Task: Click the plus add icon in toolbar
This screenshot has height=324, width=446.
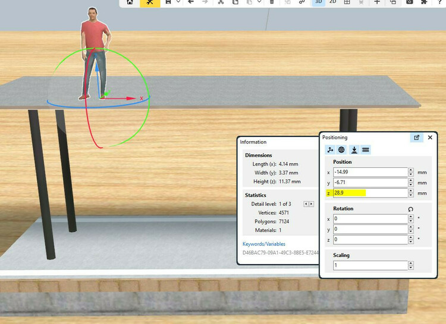Action: [377, 2]
